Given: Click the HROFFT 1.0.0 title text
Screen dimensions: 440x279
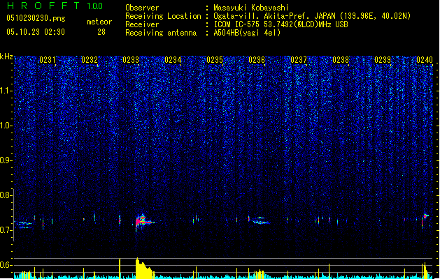Looking at the screenshot, I should pyautogui.click(x=55, y=6).
